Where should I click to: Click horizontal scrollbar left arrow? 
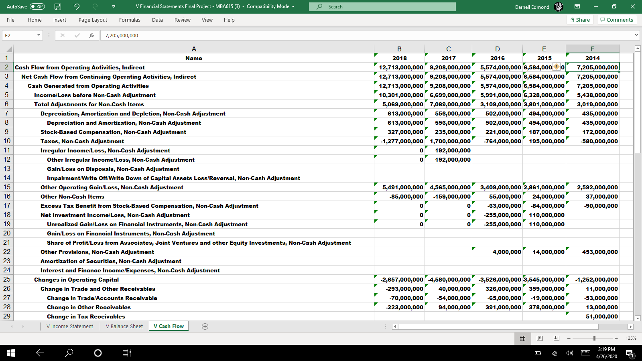395,327
